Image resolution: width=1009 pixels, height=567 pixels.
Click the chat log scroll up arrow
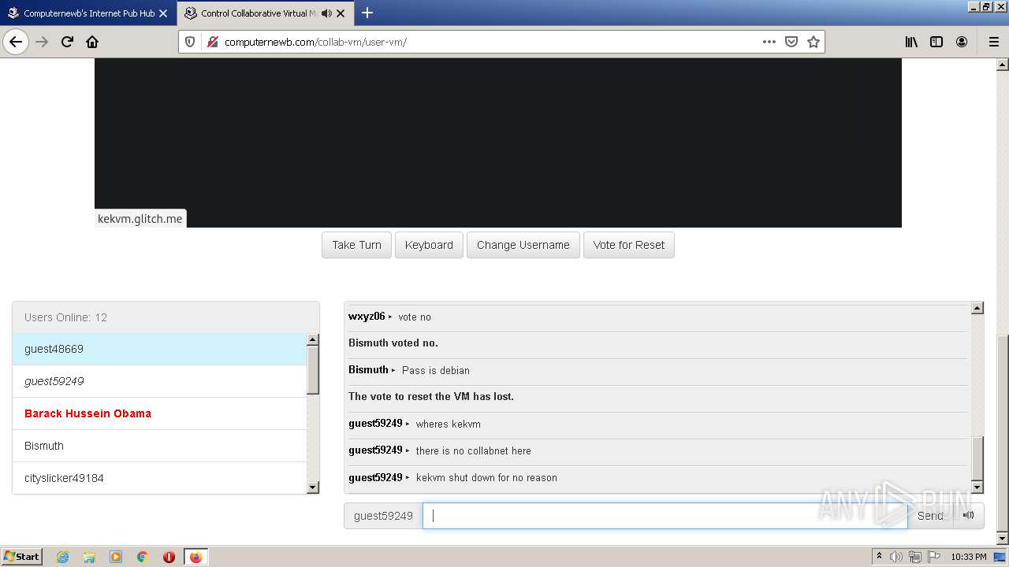pyautogui.click(x=977, y=308)
